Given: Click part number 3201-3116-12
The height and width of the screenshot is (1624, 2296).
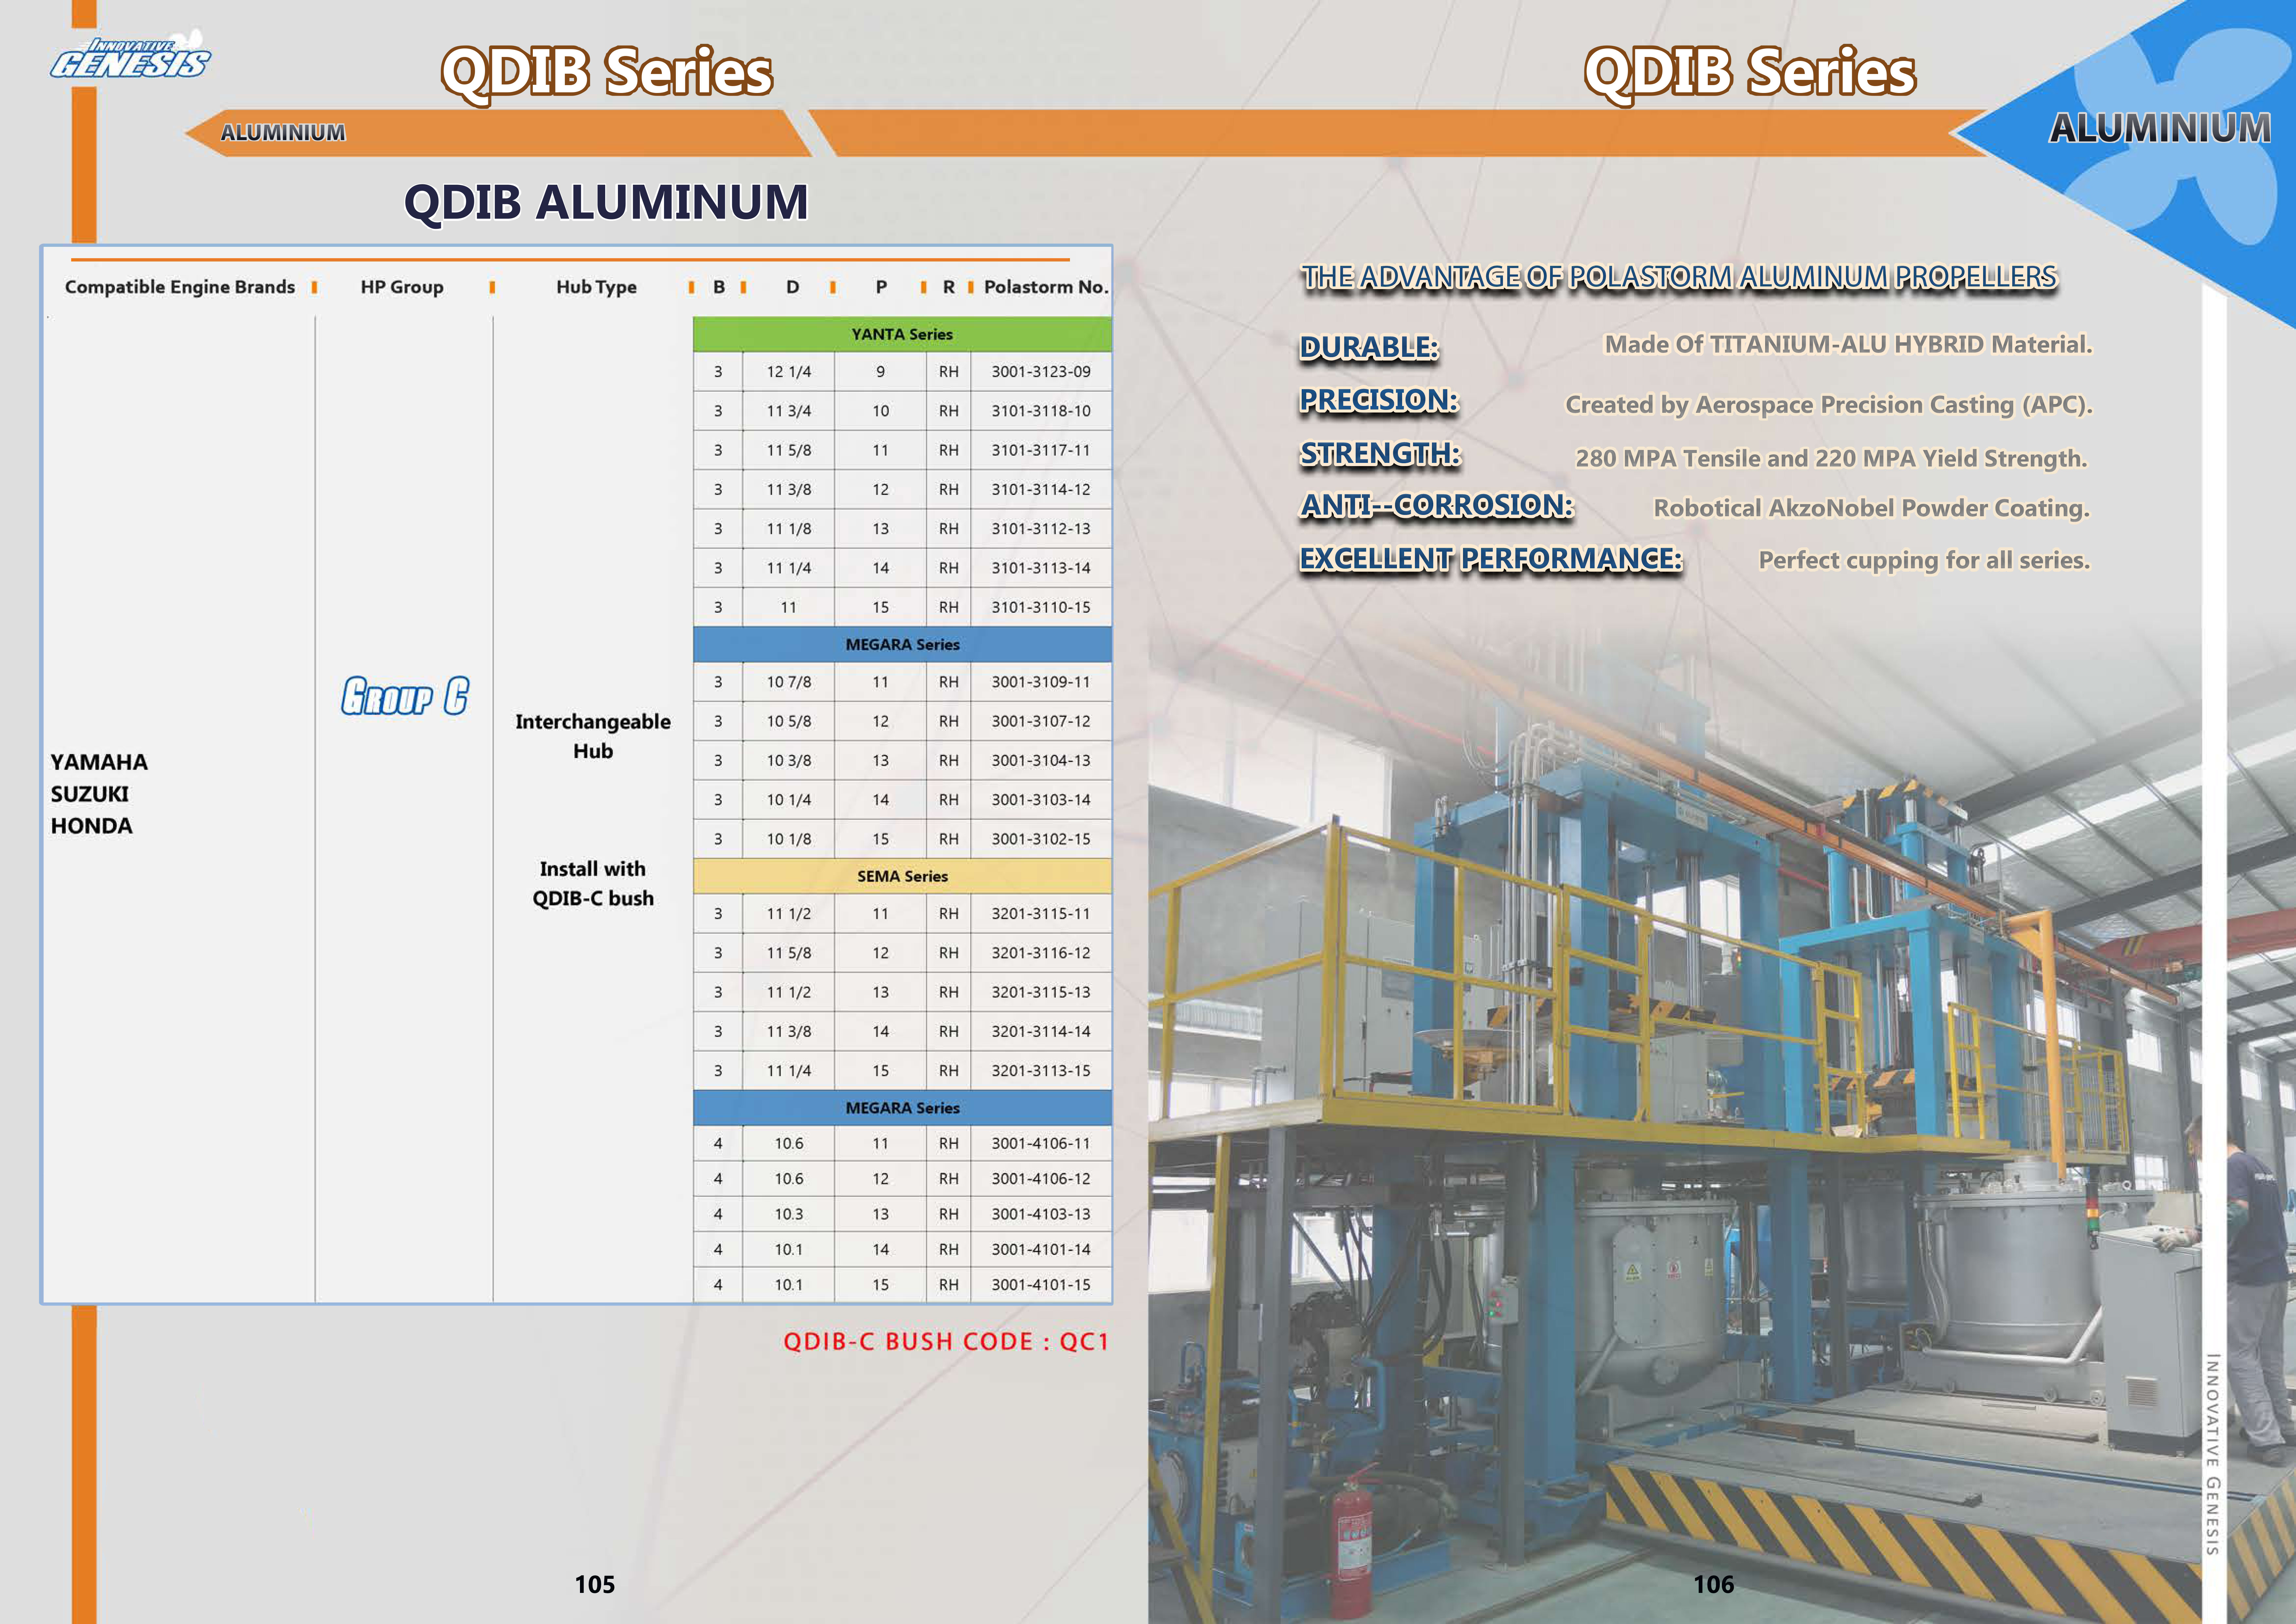Looking at the screenshot, I should coord(1041,953).
